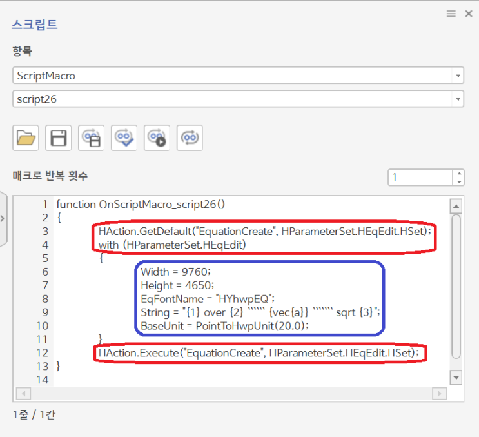Save the script with floppy disk icon

[59, 138]
